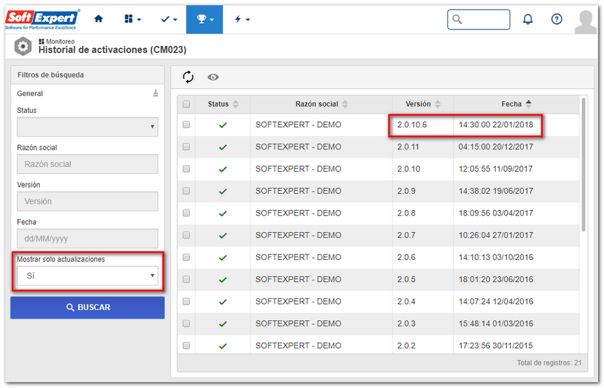Screen dimensions: 604x388
Task: Go to the home page icon
Action: 99,19
